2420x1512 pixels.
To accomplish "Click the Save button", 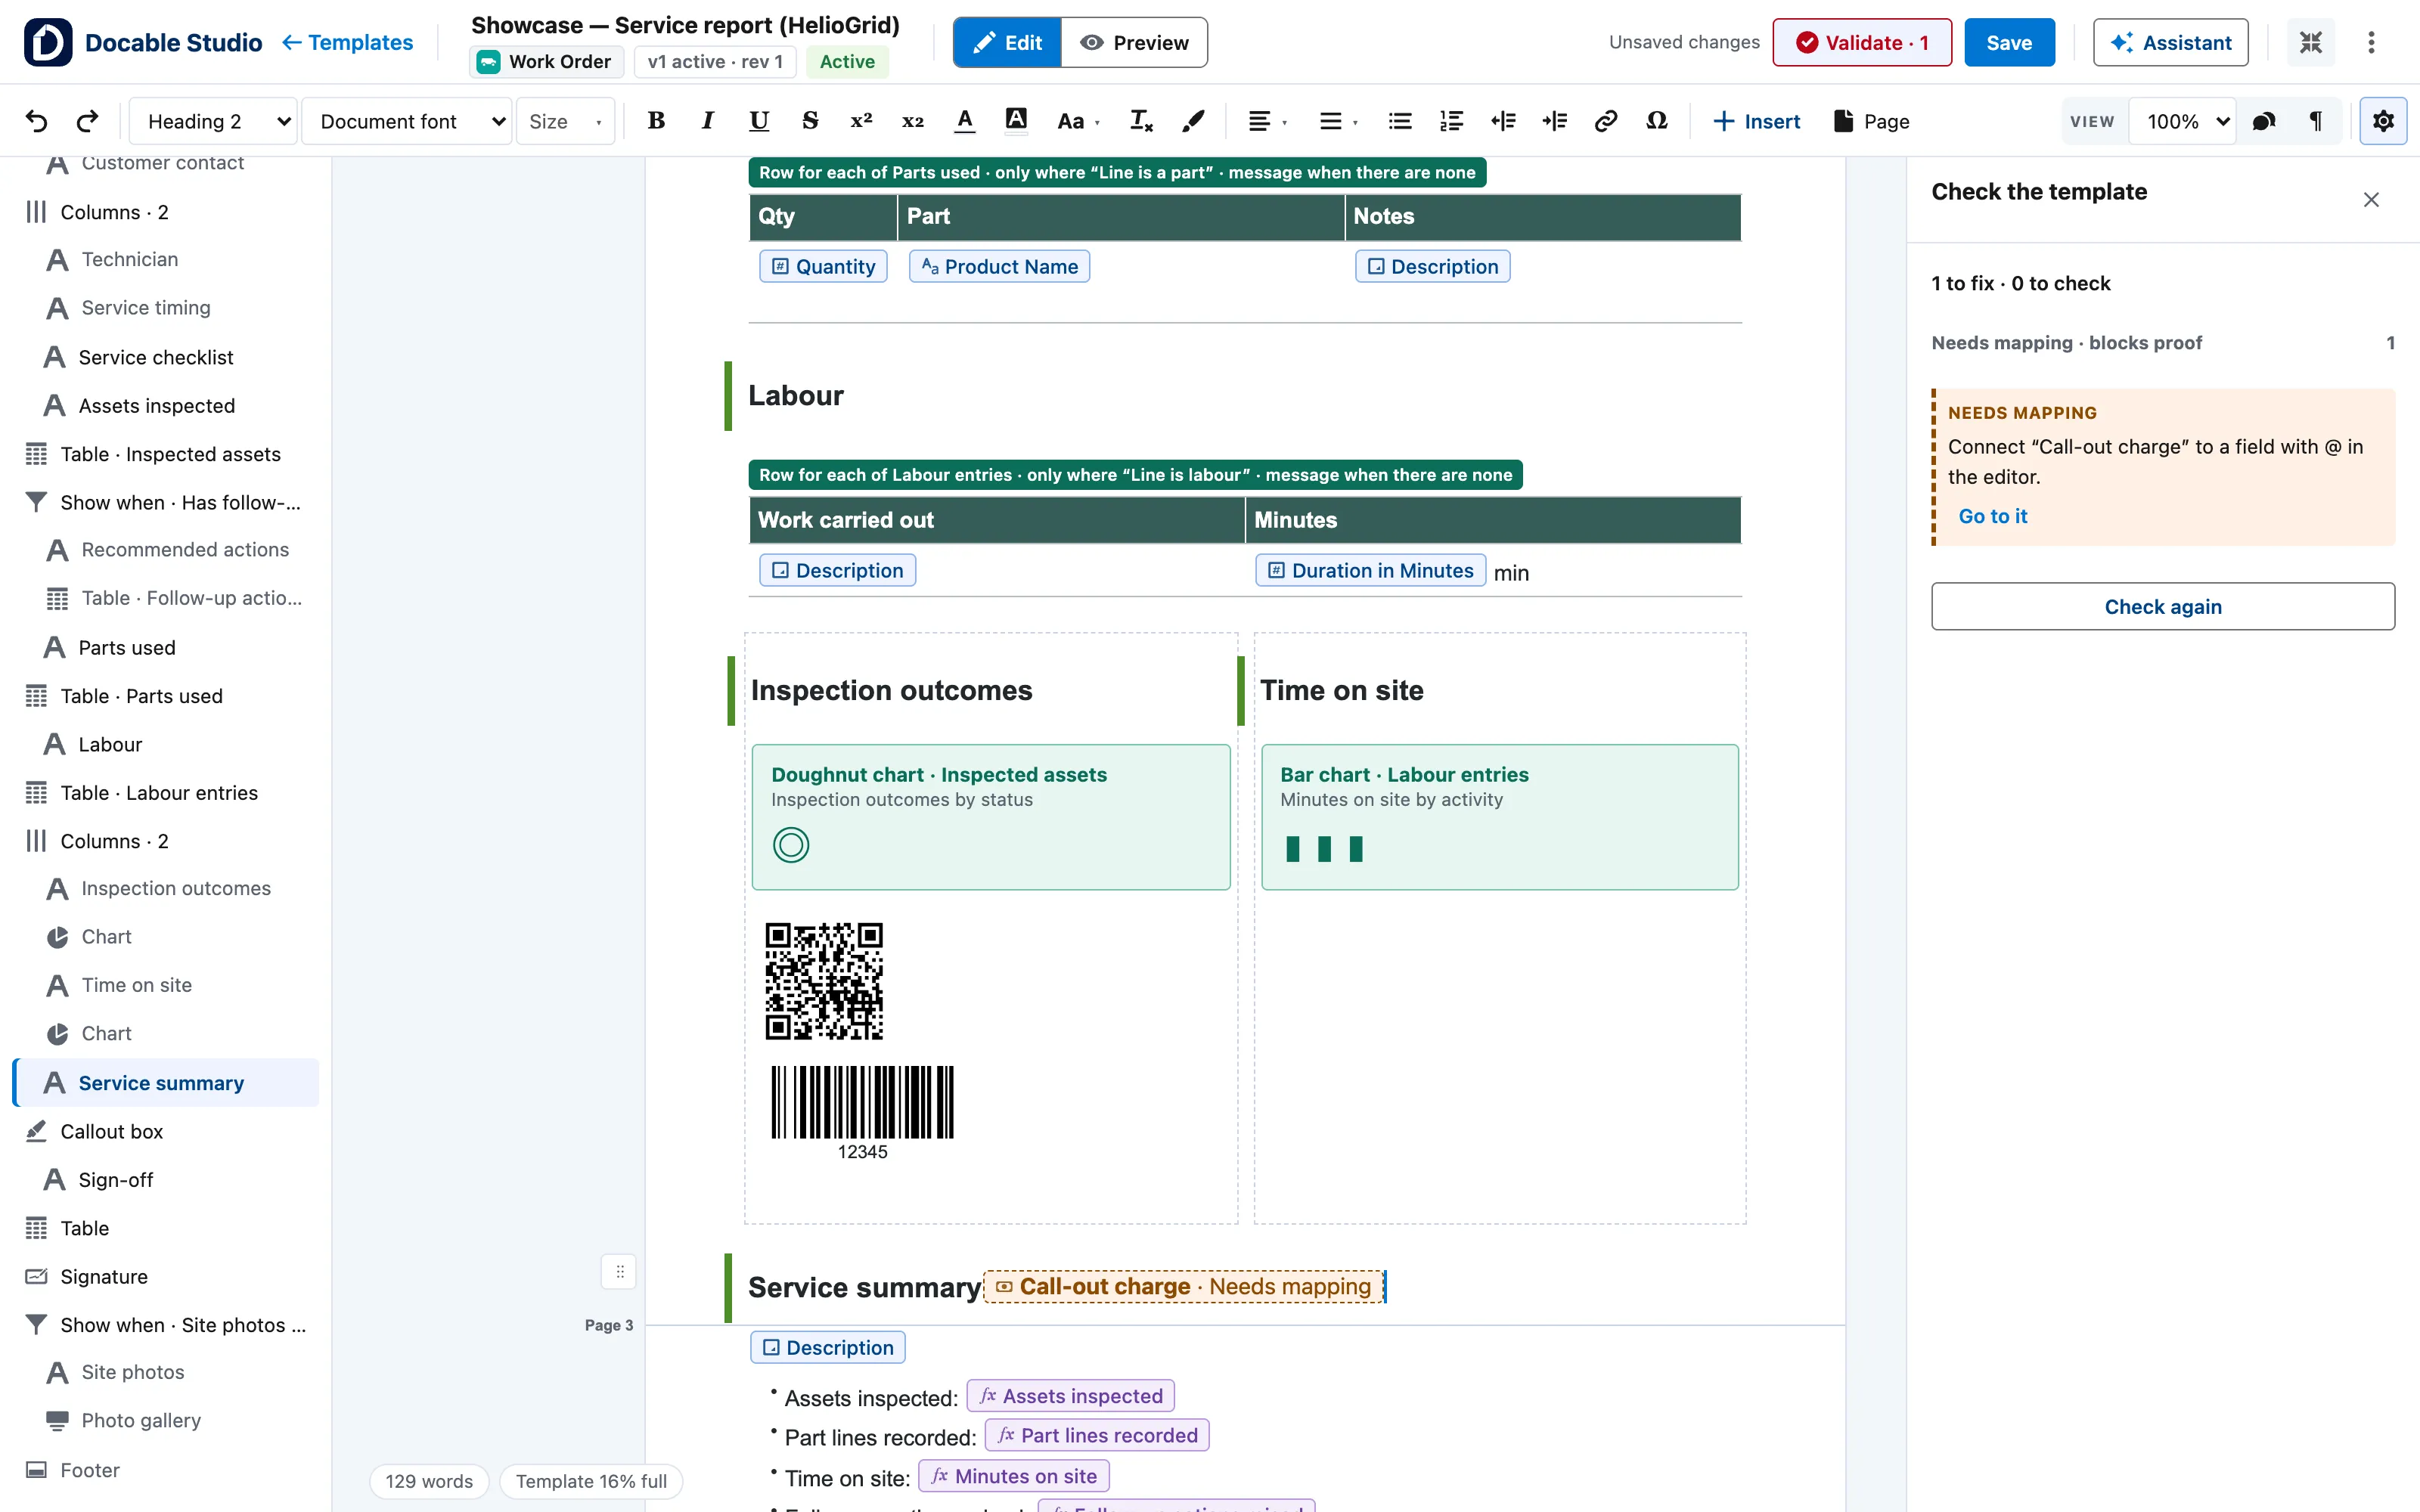I will [2009, 42].
